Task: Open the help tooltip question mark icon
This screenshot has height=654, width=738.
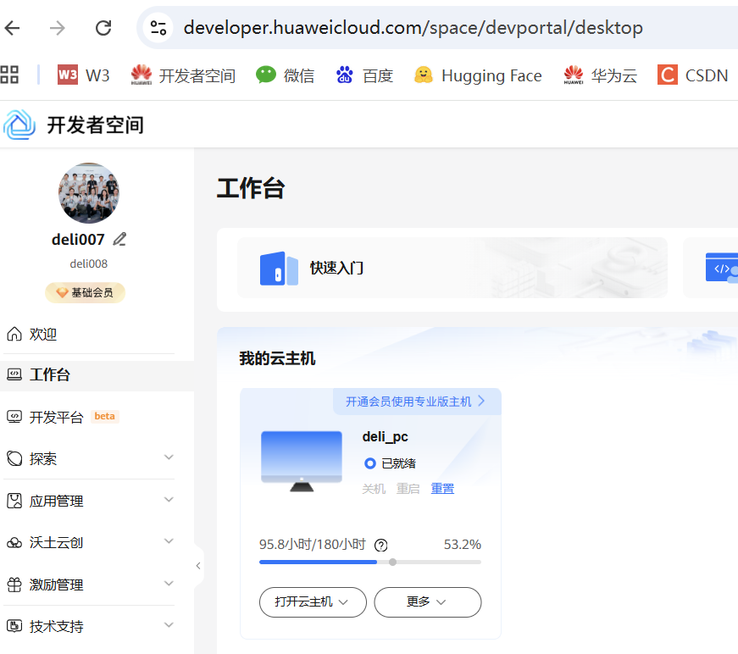Action: pos(380,546)
